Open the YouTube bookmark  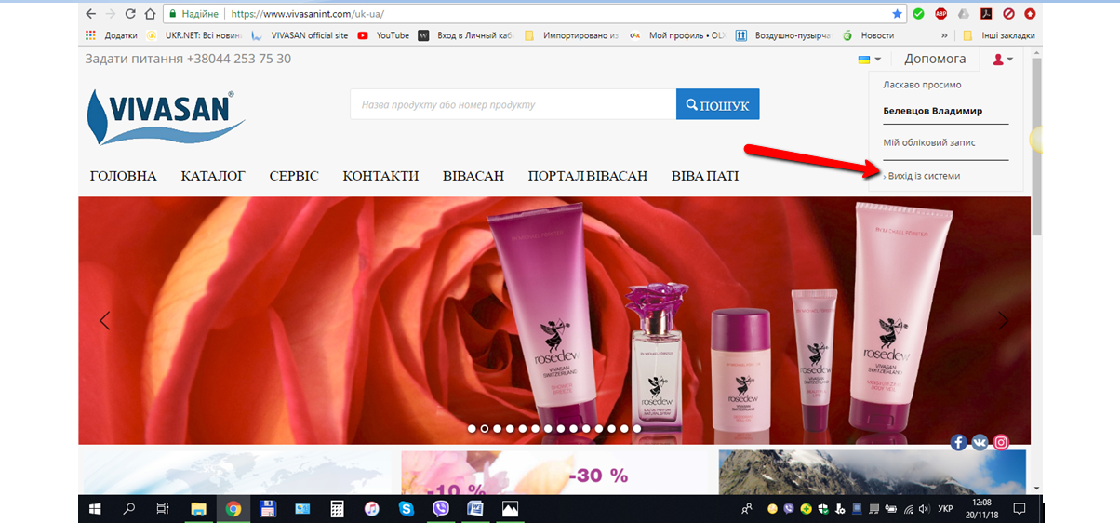383,35
